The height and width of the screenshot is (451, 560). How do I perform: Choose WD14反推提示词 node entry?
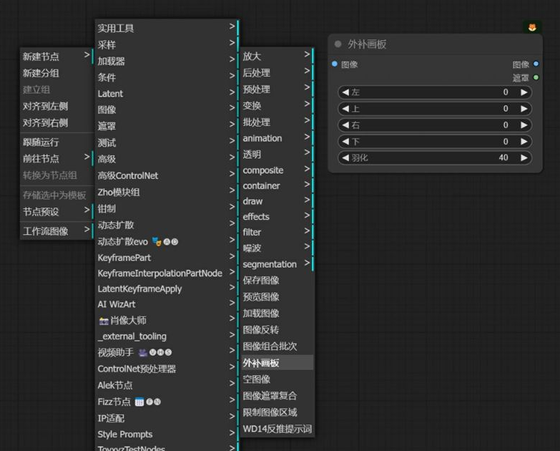pos(277,429)
